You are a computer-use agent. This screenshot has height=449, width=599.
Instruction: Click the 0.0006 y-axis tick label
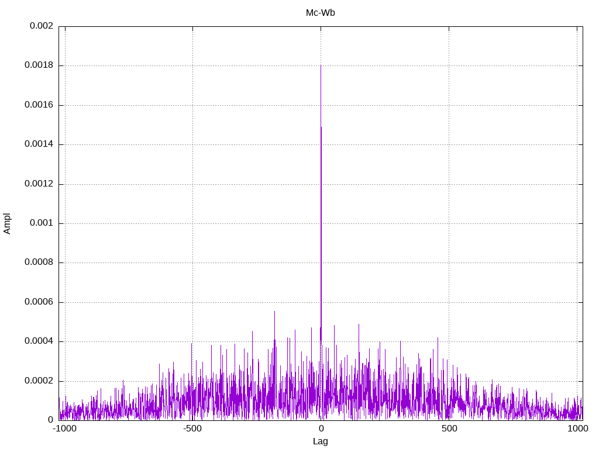39,302
